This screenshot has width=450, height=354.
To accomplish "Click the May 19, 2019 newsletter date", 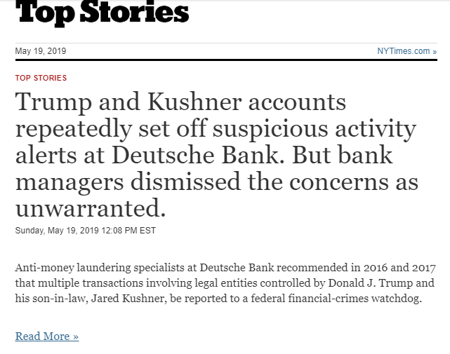I will pyautogui.click(x=41, y=51).
